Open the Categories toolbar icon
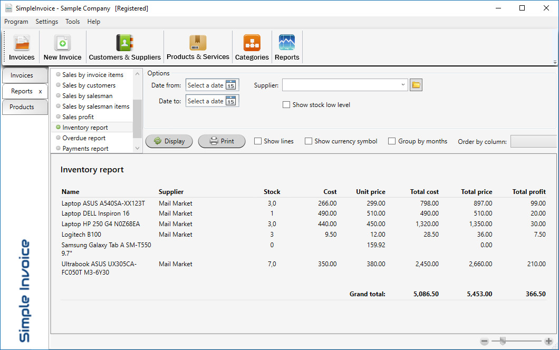The image size is (559, 350). click(x=252, y=47)
